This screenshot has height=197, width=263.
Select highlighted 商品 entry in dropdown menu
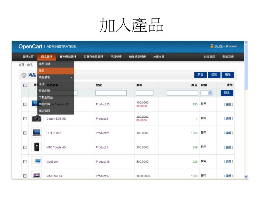tap(55, 71)
